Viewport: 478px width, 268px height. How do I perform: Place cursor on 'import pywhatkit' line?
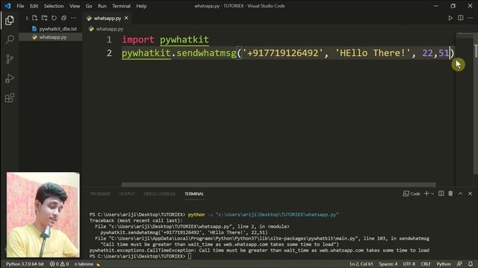(165, 39)
